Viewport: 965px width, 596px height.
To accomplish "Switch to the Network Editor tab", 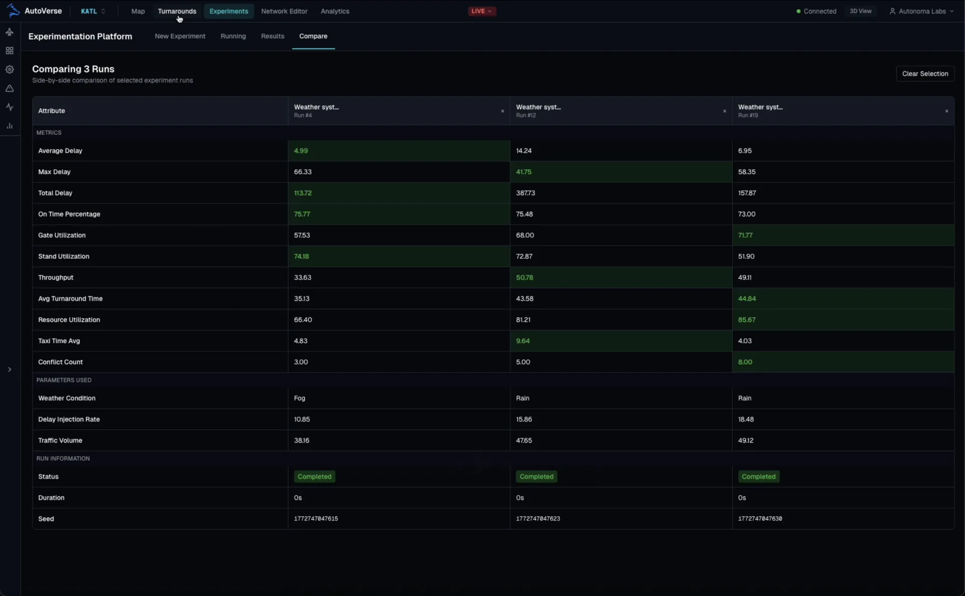I will 284,11.
